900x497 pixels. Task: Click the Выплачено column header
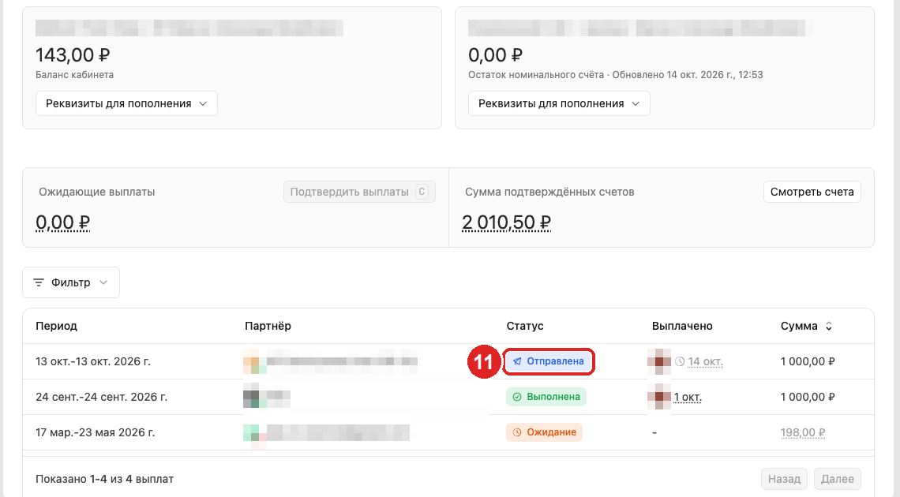point(682,326)
